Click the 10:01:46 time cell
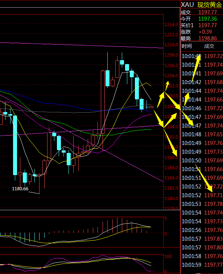Viewport: 223px width, 274px height. 191,108
